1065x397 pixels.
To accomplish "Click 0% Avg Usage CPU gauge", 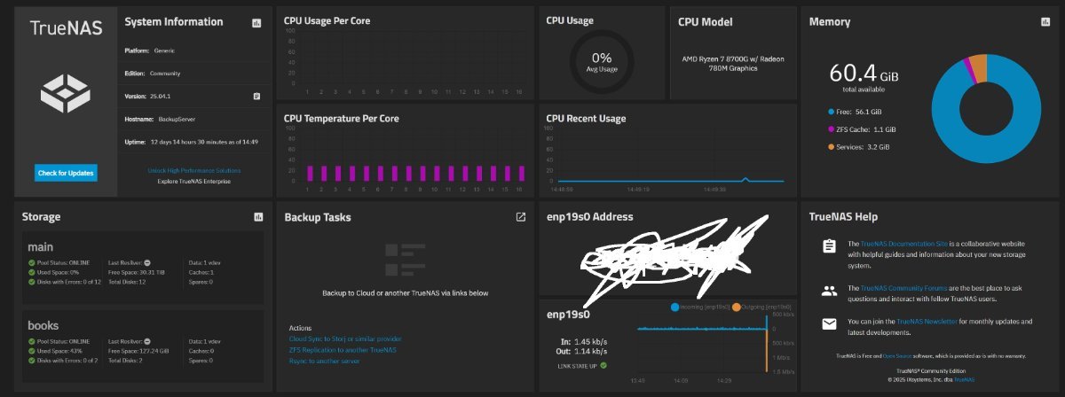I will pyautogui.click(x=603, y=61).
